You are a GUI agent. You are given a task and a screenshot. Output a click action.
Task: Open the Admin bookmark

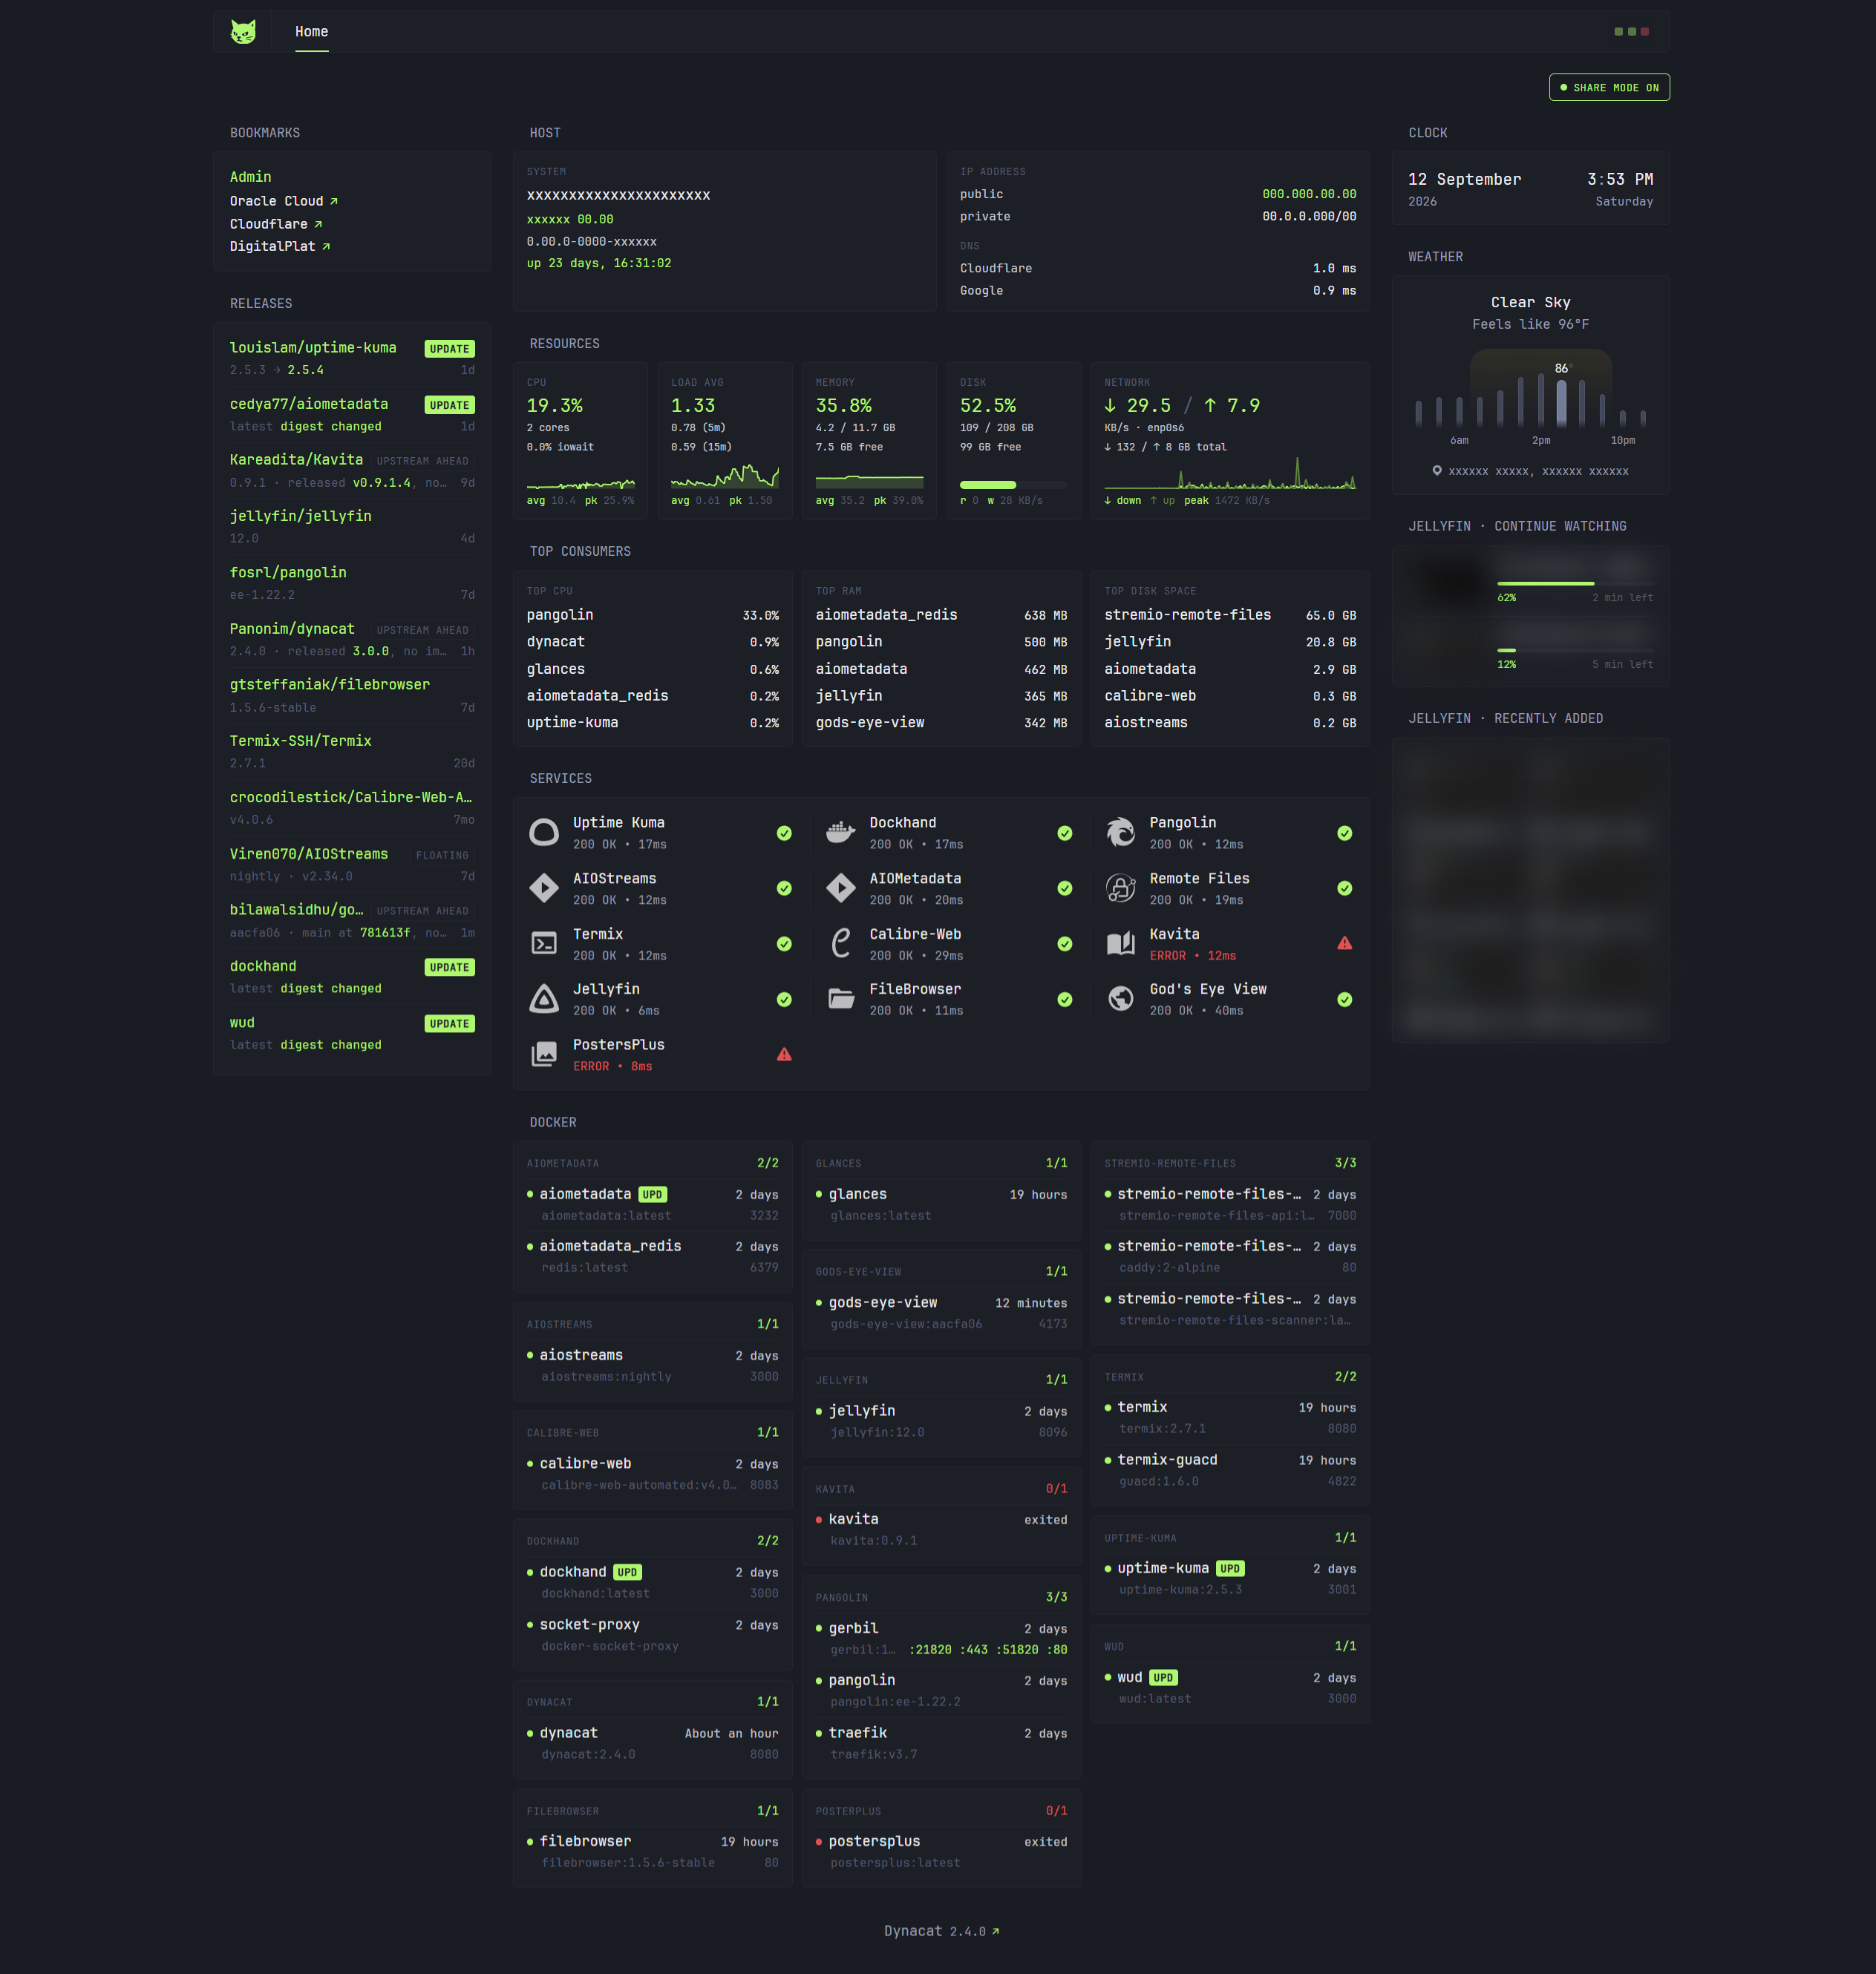[250, 177]
